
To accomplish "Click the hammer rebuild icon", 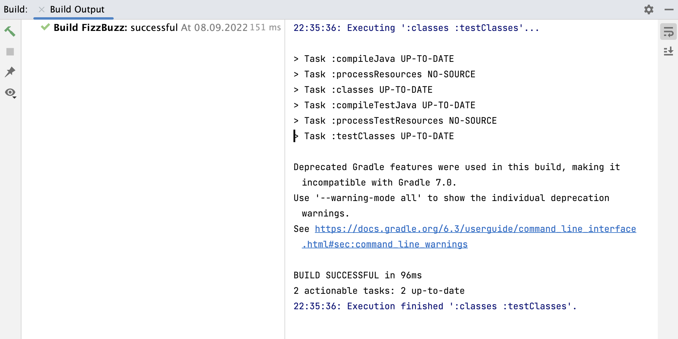I will click(x=10, y=31).
